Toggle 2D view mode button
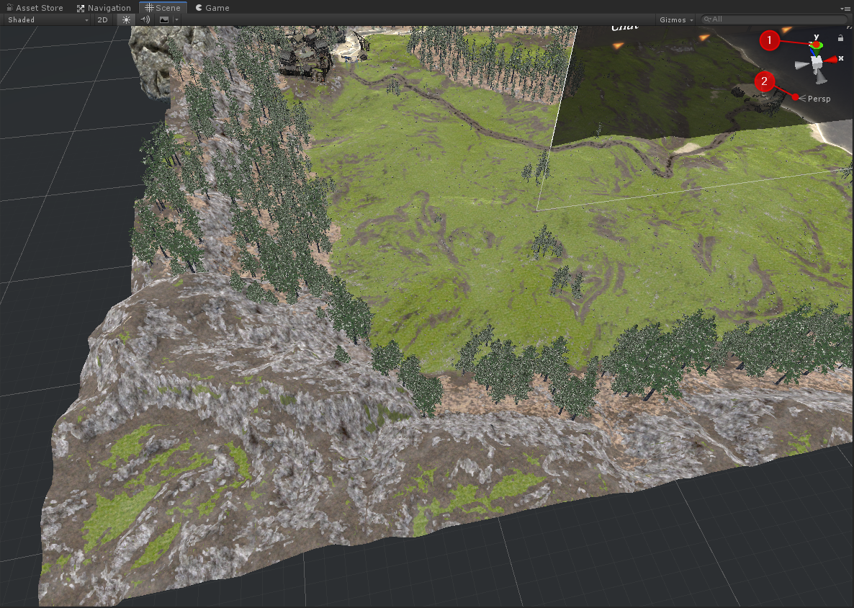This screenshot has height=608, width=854. pos(103,19)
